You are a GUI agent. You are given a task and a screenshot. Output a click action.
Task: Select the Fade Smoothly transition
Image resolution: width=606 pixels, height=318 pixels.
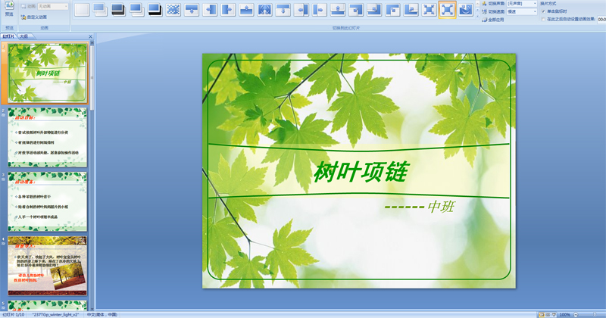pos(100,9)
